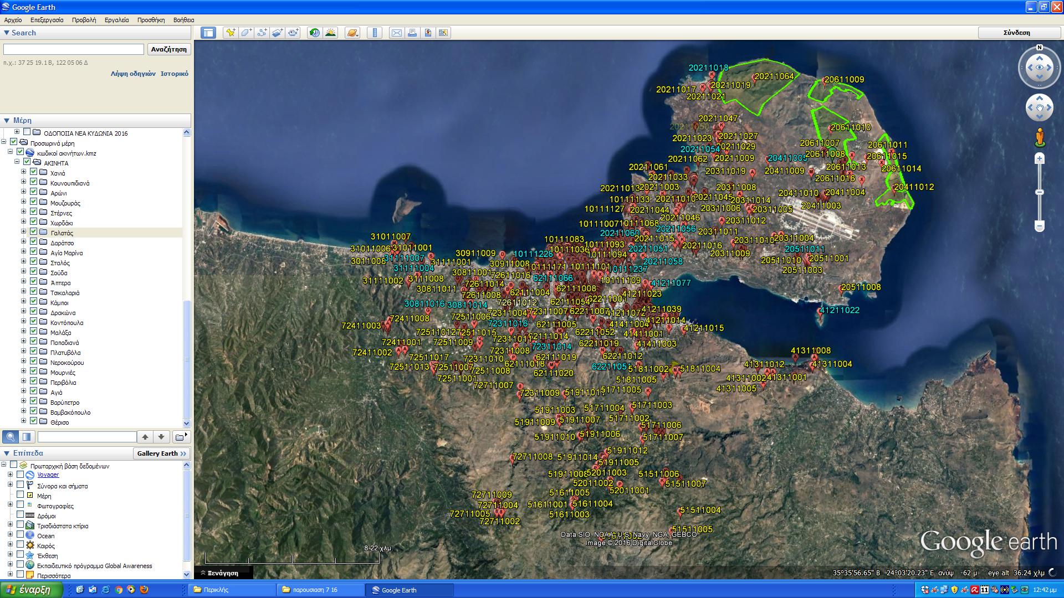Open the email envelope icon
This screenshot has width=1064, height=598.
pos(397,33)
